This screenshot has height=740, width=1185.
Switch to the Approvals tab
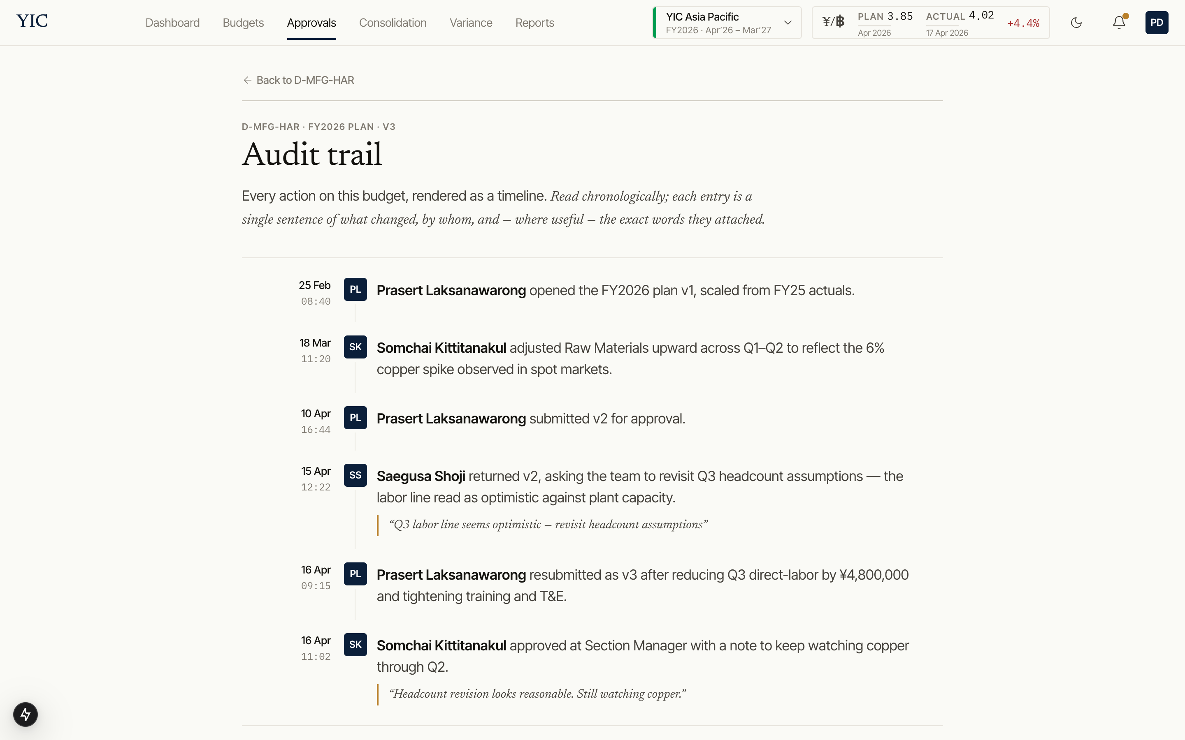tap(311, 23)
